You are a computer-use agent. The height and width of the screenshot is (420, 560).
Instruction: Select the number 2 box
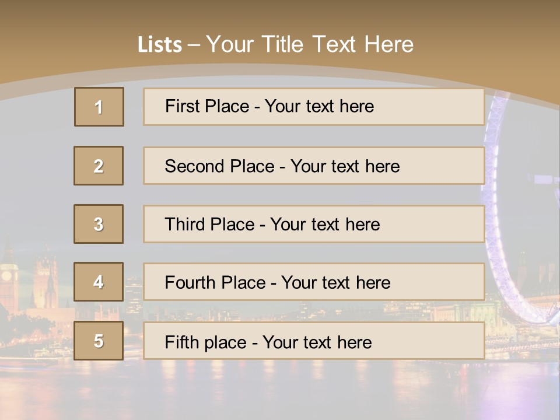99,166
